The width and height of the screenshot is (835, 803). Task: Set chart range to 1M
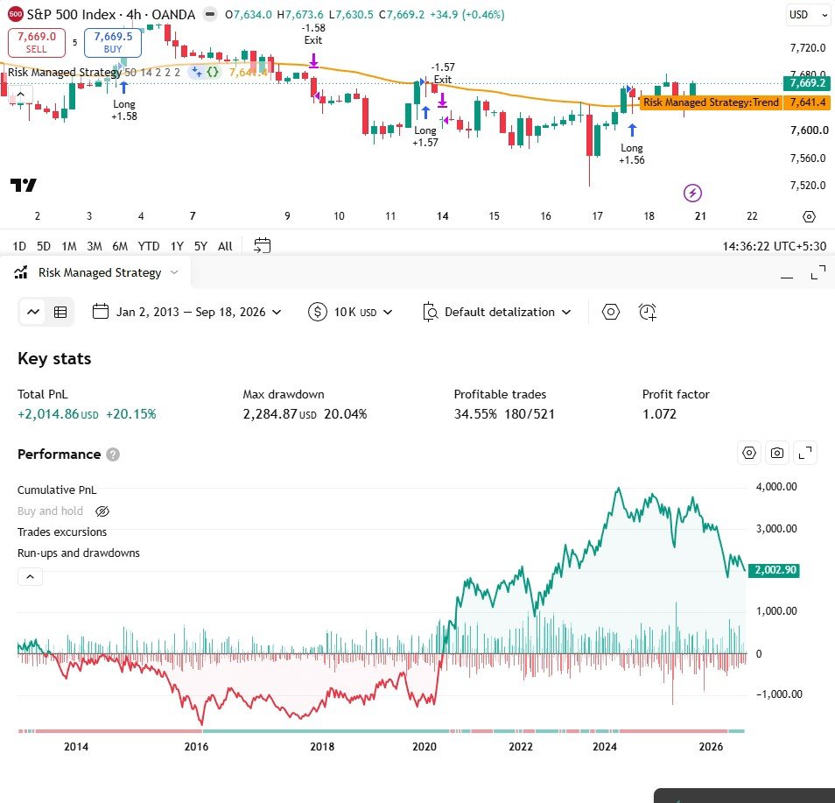click(x=68, y=246)
